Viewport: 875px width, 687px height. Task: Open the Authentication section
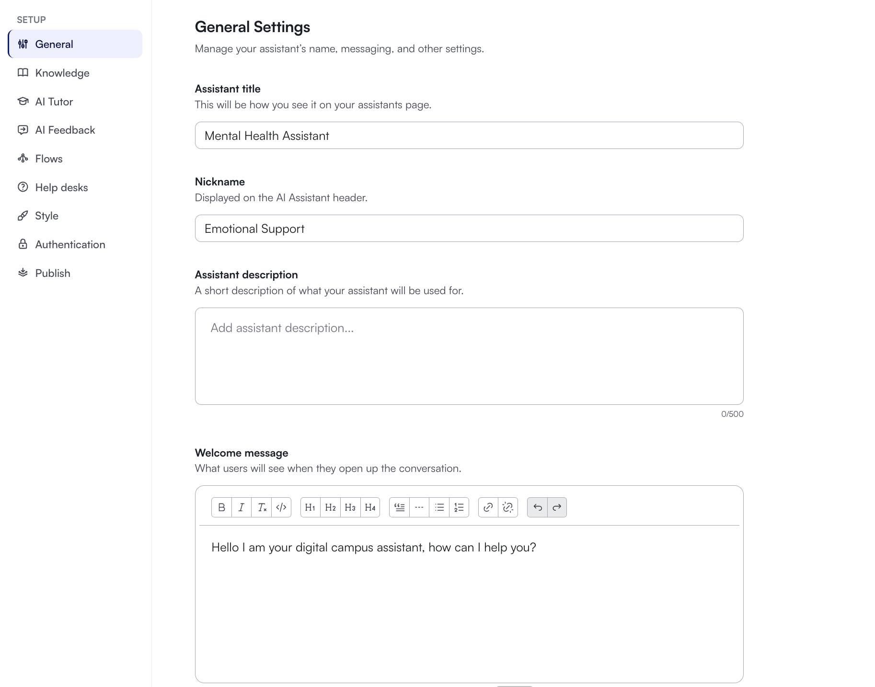click(75, 244)
